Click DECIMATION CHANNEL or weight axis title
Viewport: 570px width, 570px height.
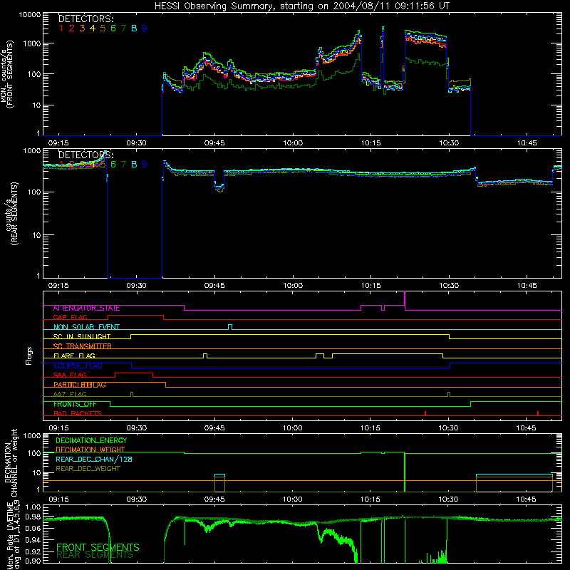coord(11,462)
